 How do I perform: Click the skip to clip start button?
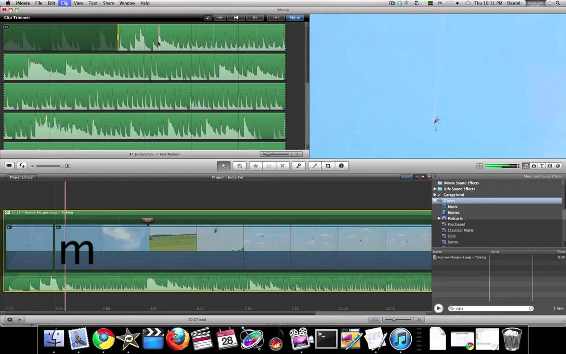(x=236, y=17)
